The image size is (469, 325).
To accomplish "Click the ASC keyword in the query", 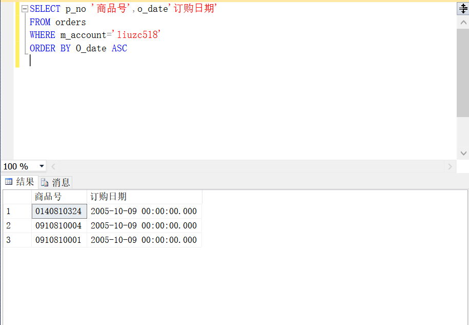I will point(119,48).
